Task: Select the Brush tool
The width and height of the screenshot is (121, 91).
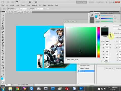Action: point(3,35)
